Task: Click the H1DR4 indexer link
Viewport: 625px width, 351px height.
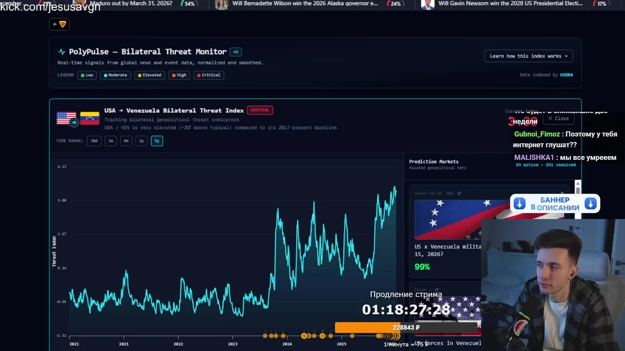Action: tap(566, 75)
